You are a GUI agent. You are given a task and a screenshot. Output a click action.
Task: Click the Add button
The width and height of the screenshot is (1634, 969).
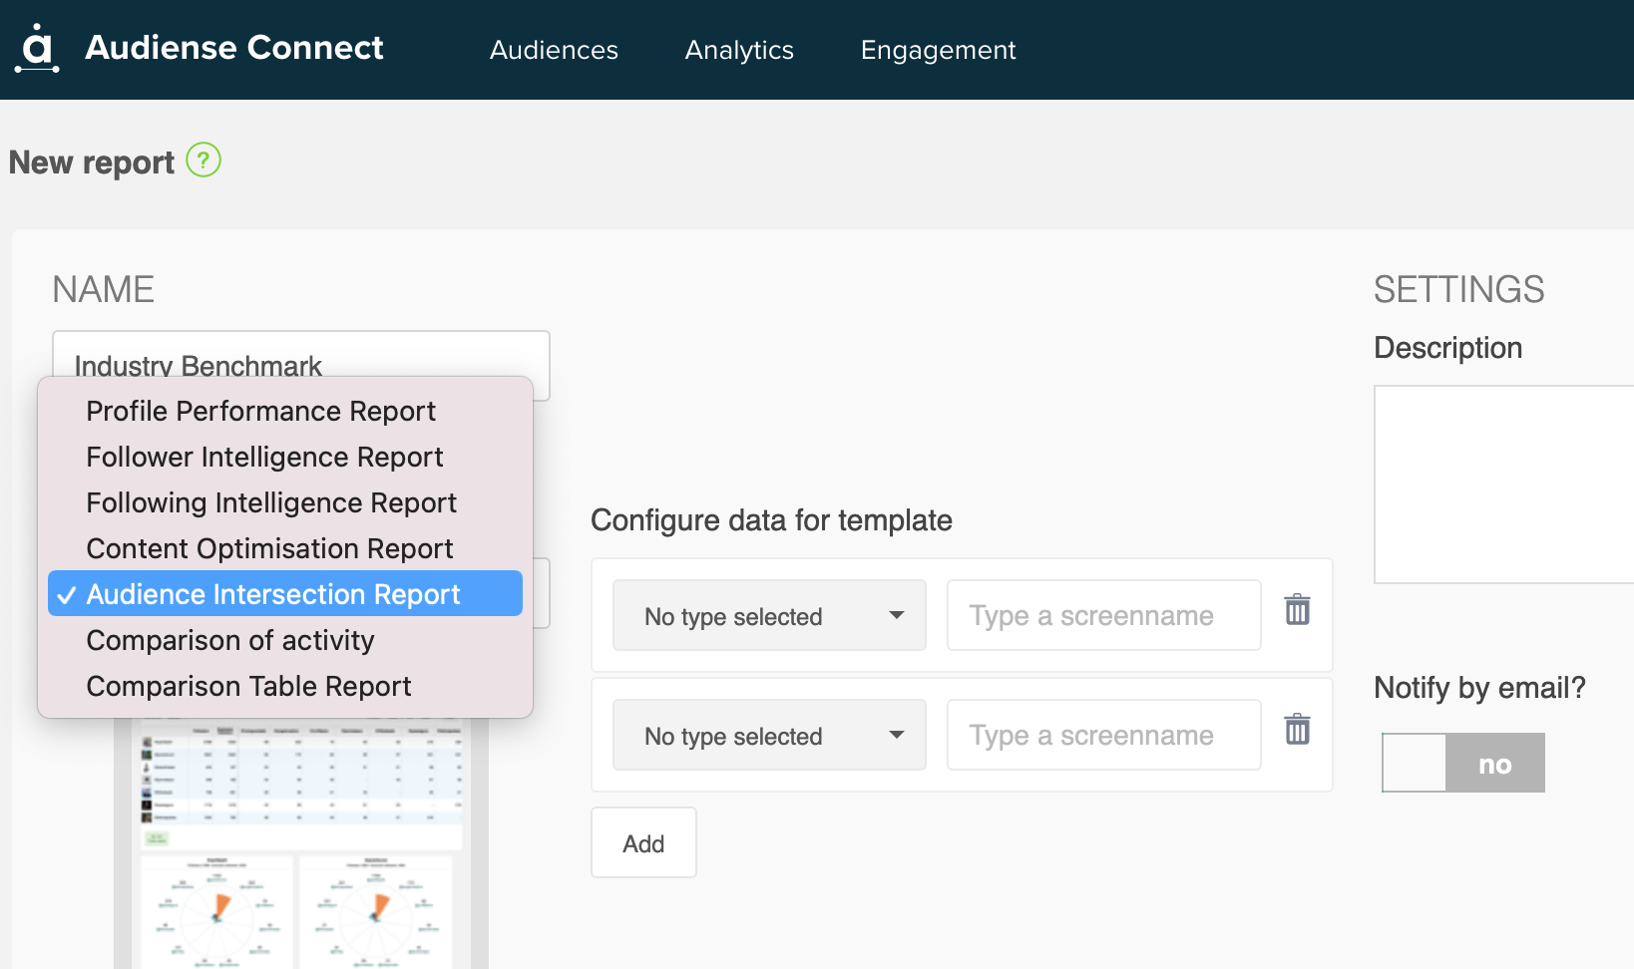(x=643, y=842)
